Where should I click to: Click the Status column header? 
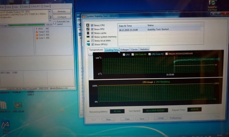coord(150,25)
